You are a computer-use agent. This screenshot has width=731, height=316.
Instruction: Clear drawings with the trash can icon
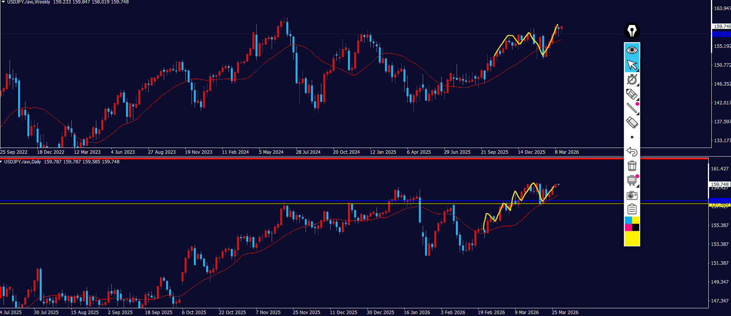click(632, 166)
